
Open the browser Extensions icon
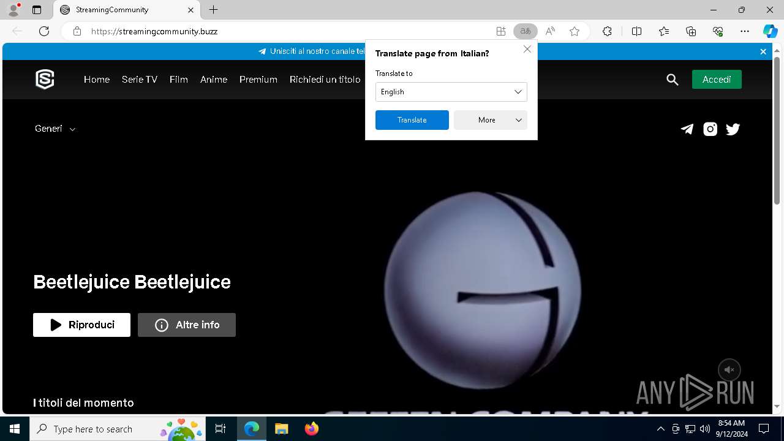[607, 31]
